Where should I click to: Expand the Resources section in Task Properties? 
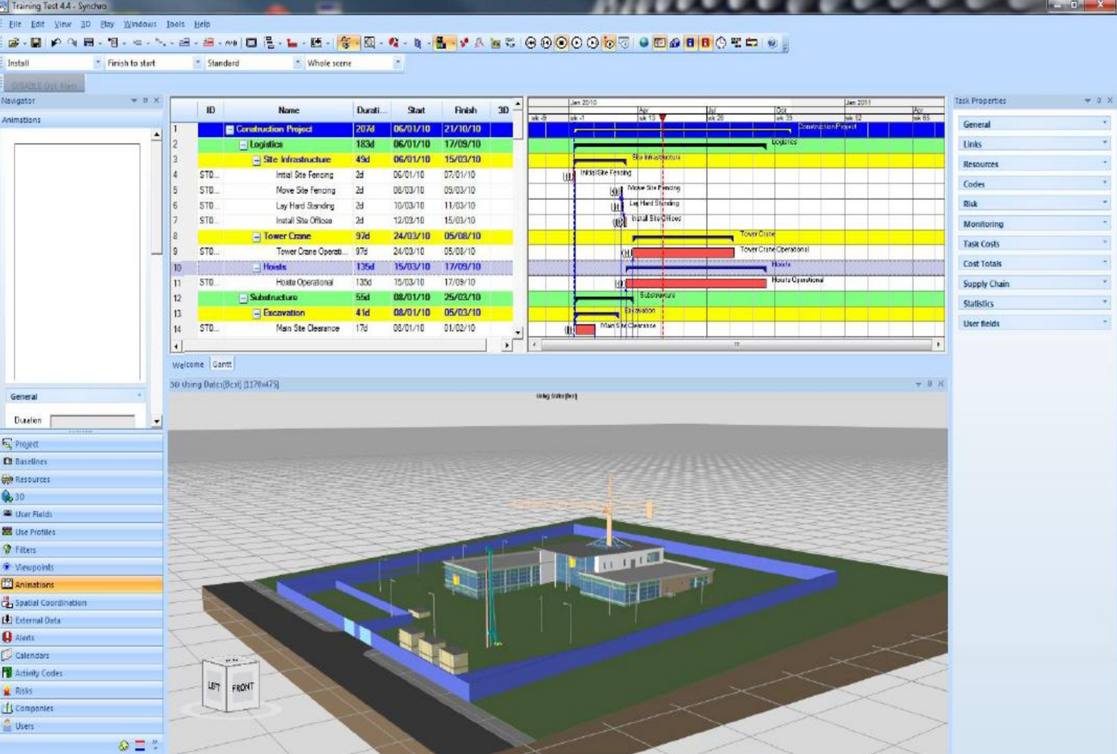pos(1035,164)
